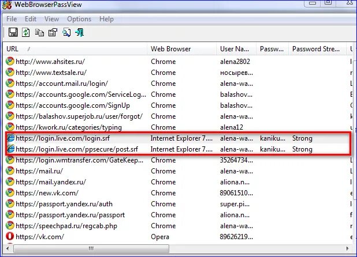
Task: Click the Internet Explorer icon beside login.srf
Action: [x=10, y=138]
